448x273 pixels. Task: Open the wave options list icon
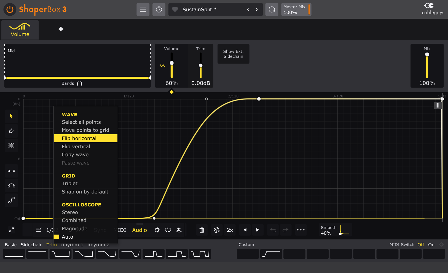[x=39, y=230]
